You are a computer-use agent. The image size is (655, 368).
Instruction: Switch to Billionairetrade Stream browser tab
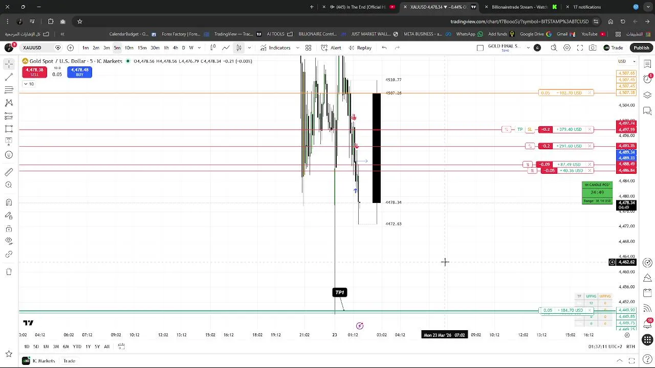coord(520,7)
